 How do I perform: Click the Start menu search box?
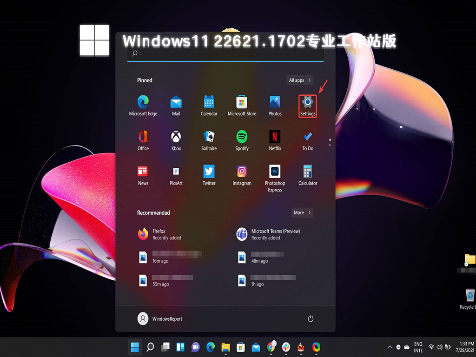[225, 54]
